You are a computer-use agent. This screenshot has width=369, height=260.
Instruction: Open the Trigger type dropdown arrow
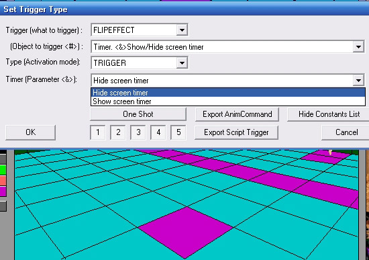(x=182, y=30)
